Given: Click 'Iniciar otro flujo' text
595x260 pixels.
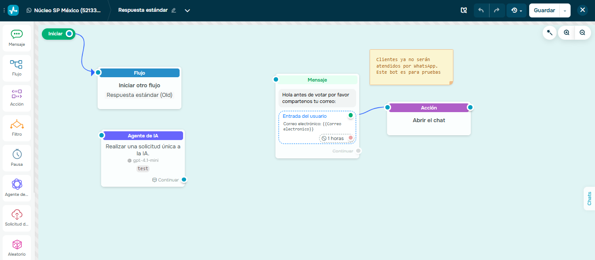Looking at the screenshot, I should coord(139,86).
